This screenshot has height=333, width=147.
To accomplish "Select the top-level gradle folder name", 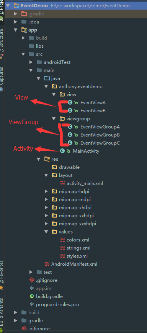I will coord(36,320).
